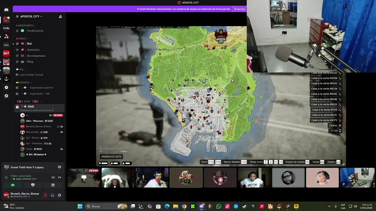Open the LCs server
The image size is (376, 211).
coord(6,45)
